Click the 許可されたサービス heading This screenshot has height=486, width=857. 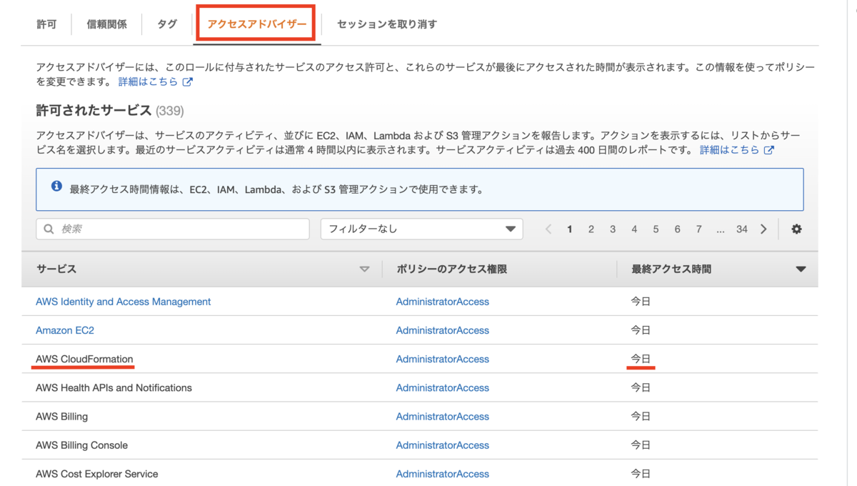(x=94, y=111)
